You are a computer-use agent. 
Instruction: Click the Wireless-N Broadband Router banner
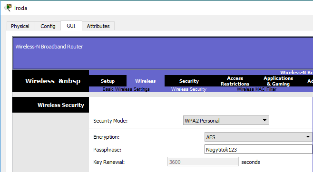pyautogui.click(x=49, y=47)
